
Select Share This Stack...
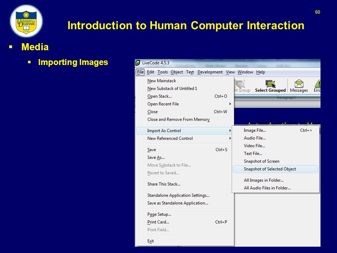[x=185, y=184]
